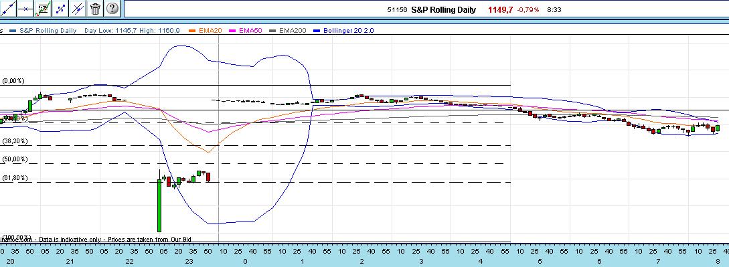Click the hour 23 label on time axis
Screen dimensions: 729x267
(x=189, y=262)
